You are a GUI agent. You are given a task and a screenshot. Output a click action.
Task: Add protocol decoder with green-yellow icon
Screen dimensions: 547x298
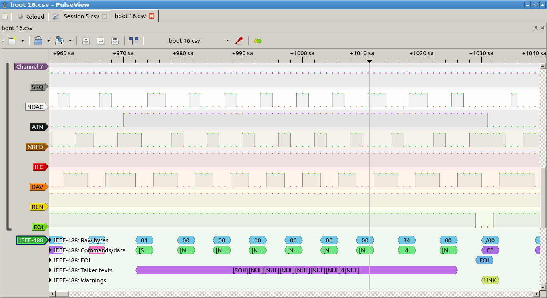pyautogui.click(x=258, y=41)
